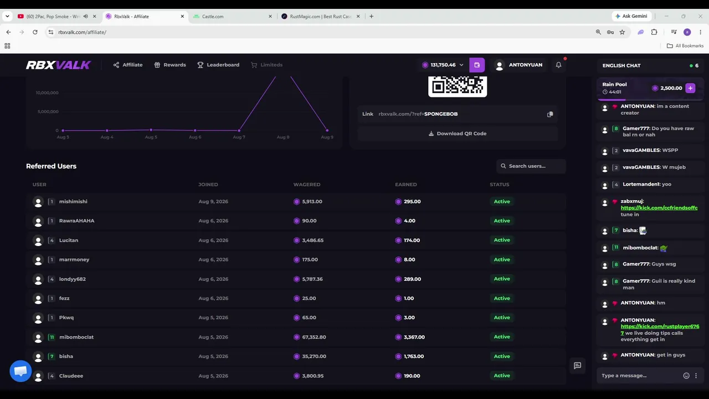Screen dimensions: 709x399
Task: Open the All Bookmarks folder
Action: tap(685, 45)
